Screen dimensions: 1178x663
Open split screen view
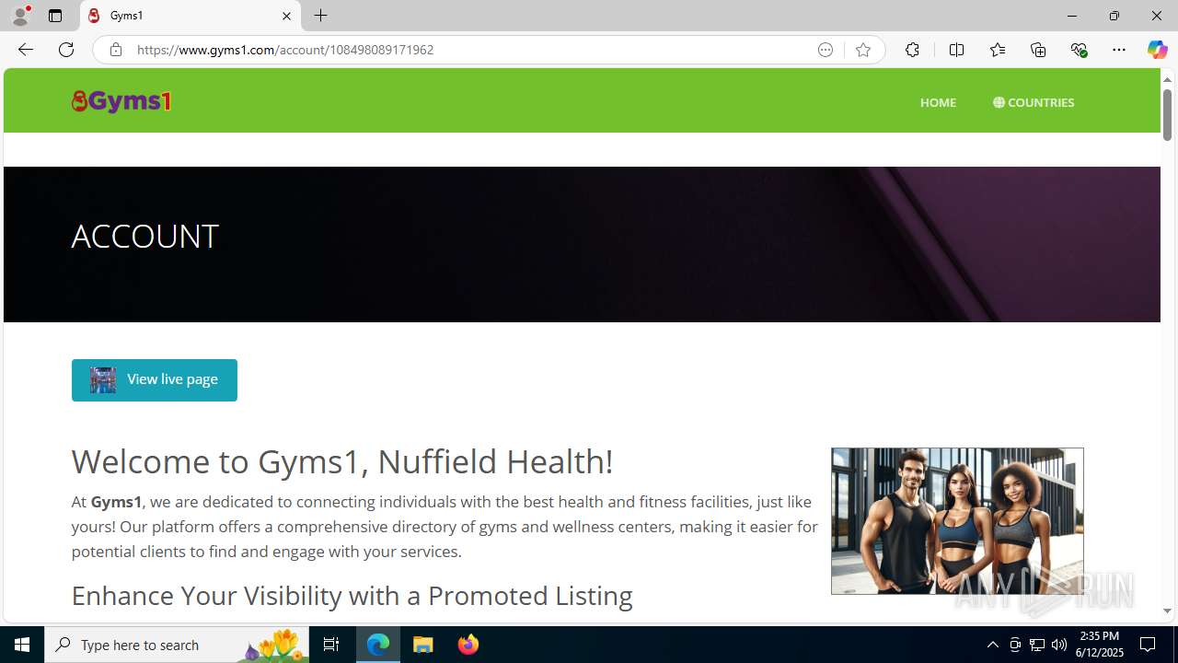[x=956, y=50]
